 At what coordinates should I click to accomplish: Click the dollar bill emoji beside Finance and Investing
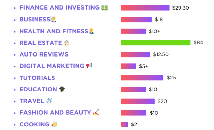click(104, 8)
